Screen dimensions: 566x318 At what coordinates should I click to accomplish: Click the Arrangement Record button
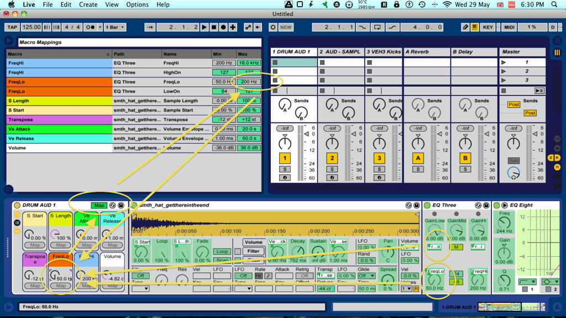pyautogui.click(x=223, y=27)
